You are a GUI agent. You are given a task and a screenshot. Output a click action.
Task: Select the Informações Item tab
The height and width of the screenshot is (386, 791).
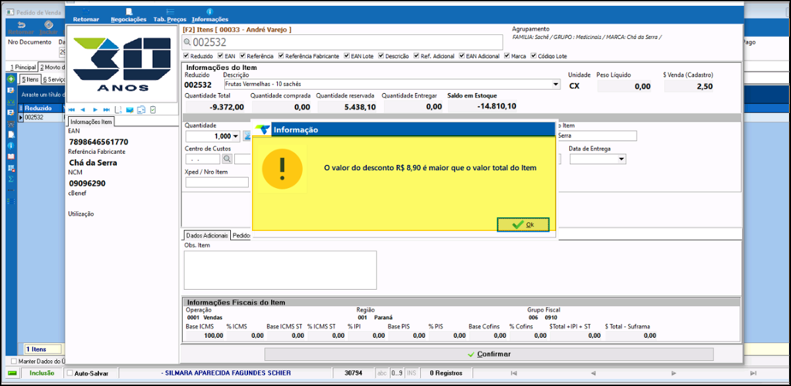[91, 121]
